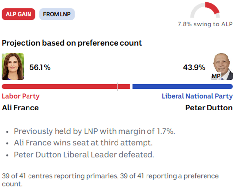Click the blue Liberal National vote bar
Viewport: 236px width, 193px height.
pos(182,87)
